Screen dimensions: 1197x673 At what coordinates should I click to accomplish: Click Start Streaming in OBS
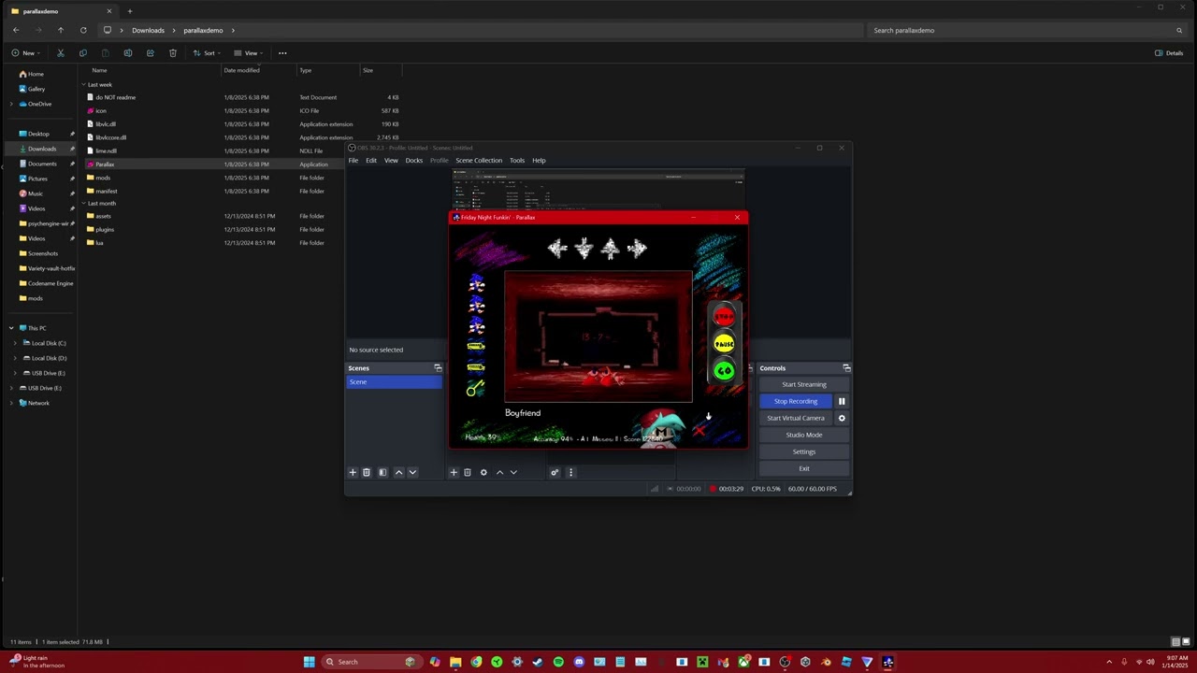coord(804,384)
